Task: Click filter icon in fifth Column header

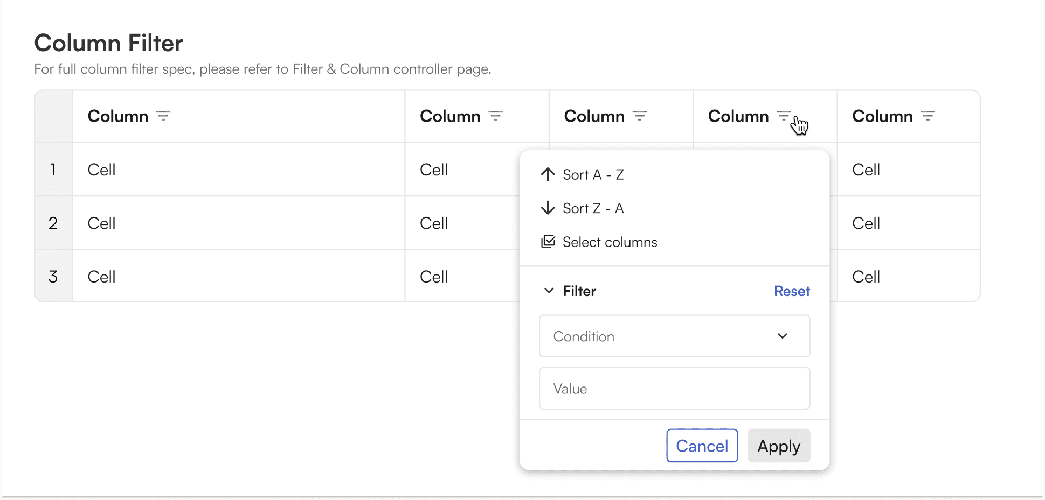Action: click(x=928, y=116)
